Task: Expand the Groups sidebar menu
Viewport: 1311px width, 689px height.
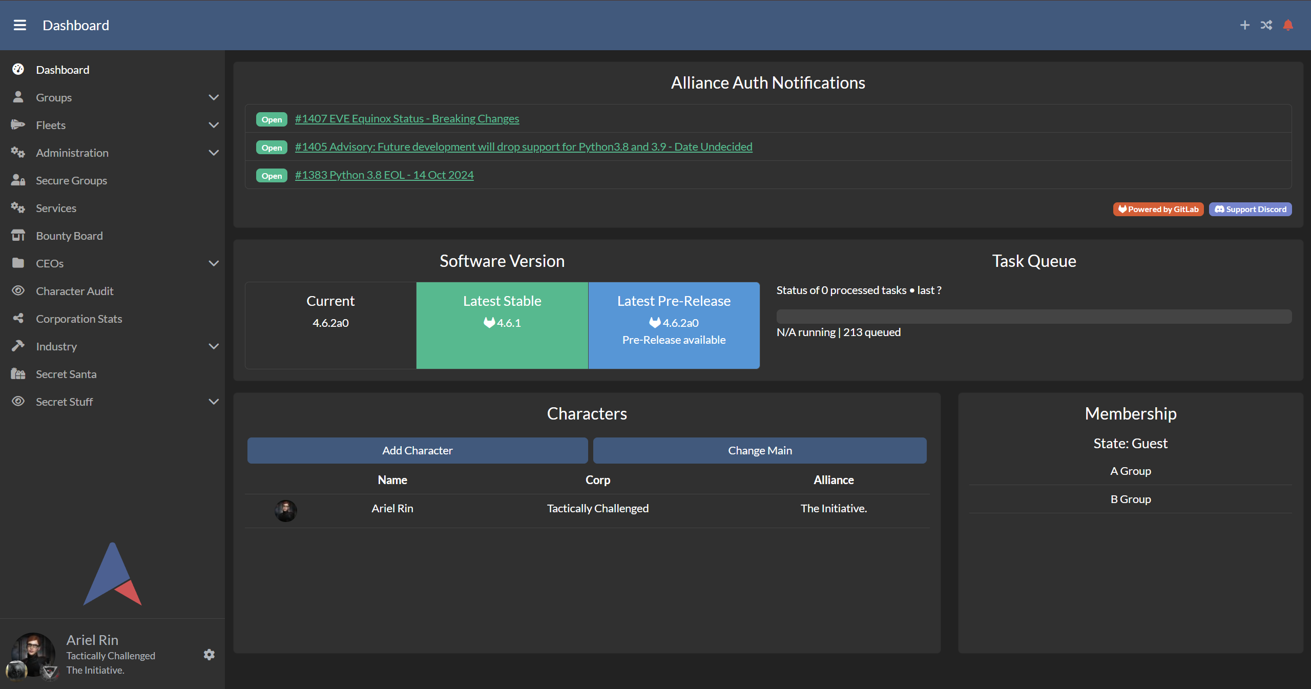Action: click(x=54, y=97)
